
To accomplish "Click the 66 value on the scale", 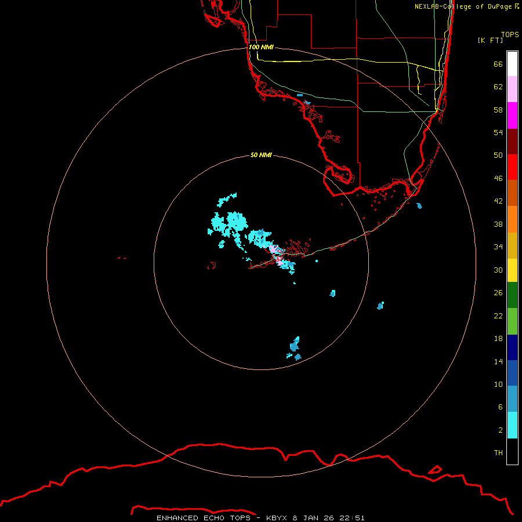I will point(498,64).
